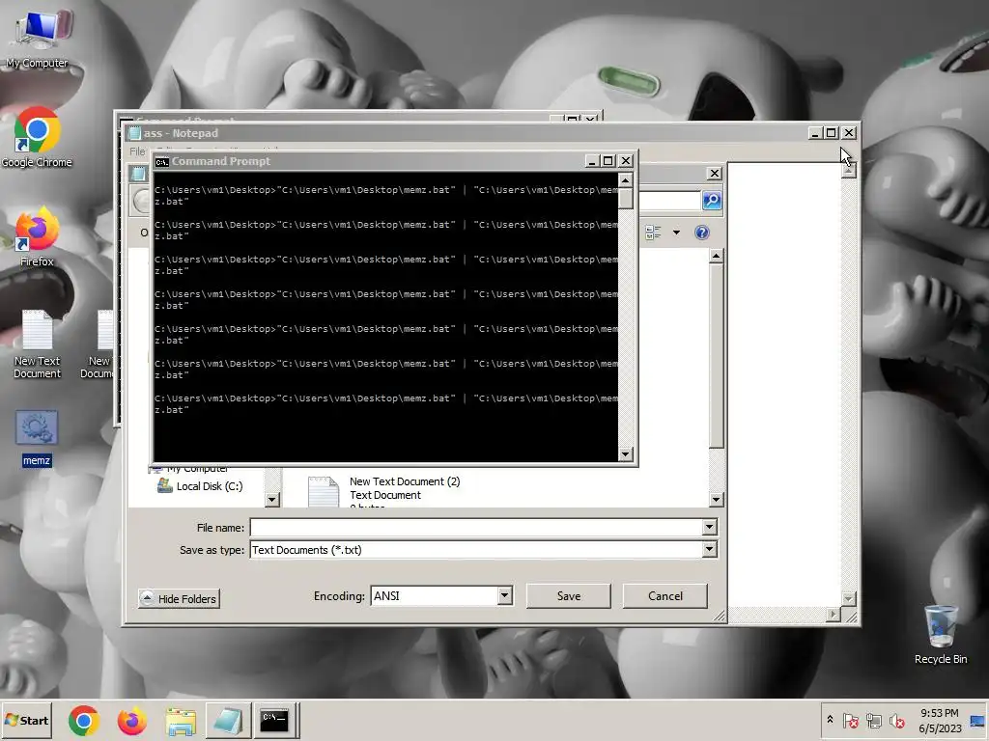Click the Notepad text editing area
989x741 pixels.
(x=784, y=384)
